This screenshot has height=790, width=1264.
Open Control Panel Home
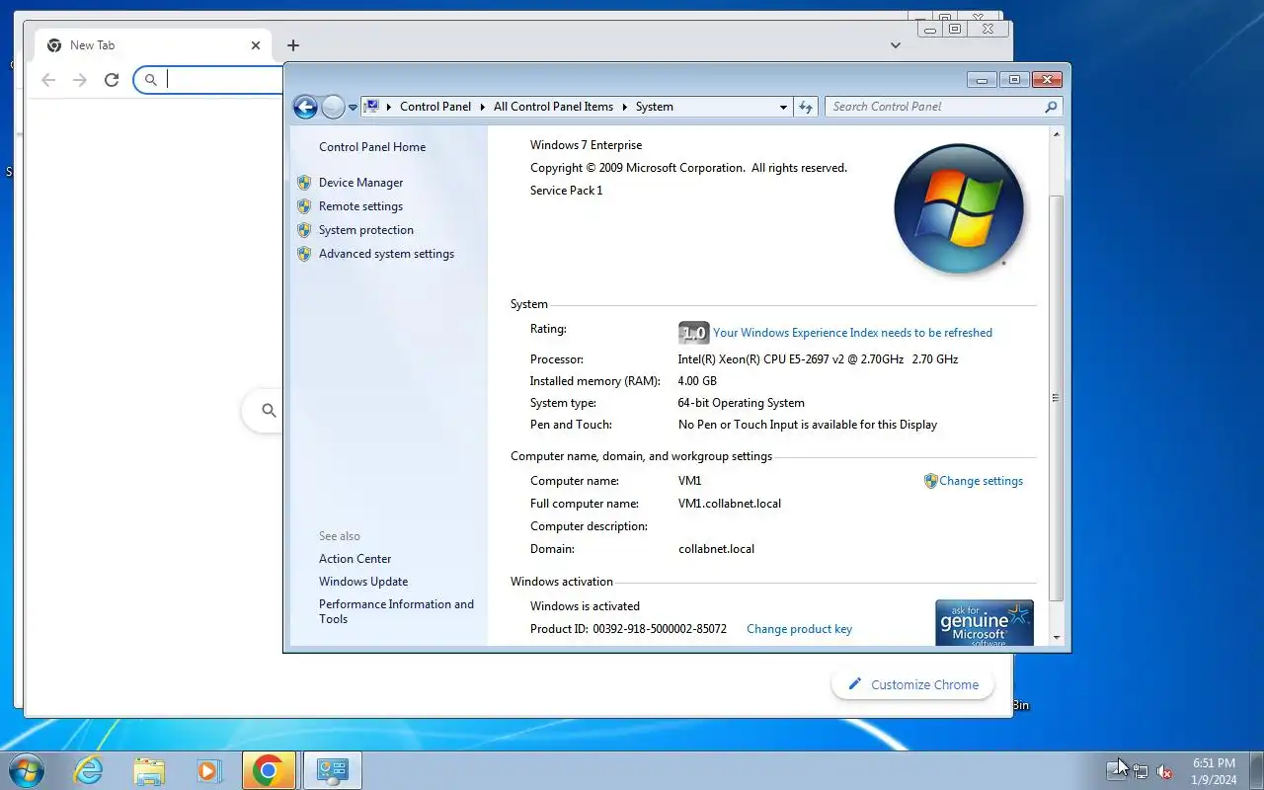click(372, 147)
